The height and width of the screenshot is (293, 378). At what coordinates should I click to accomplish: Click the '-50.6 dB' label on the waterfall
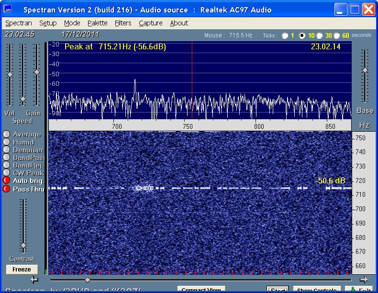tap(331, 180)
